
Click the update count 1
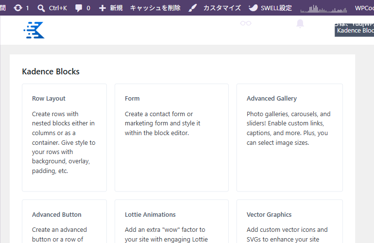pyautogui.click(x=27, y=8)
